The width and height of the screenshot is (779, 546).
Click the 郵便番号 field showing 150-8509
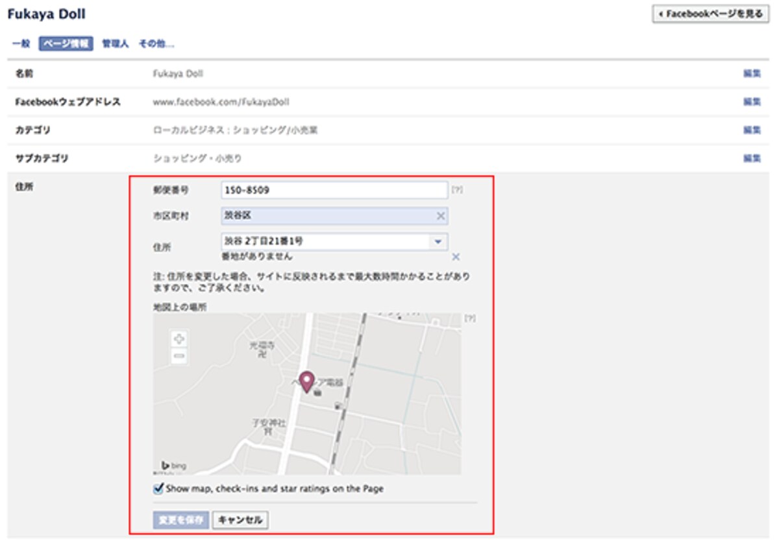(334, 190)
